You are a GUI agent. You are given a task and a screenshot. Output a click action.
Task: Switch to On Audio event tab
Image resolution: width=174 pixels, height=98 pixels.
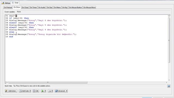tap(42, 7)
